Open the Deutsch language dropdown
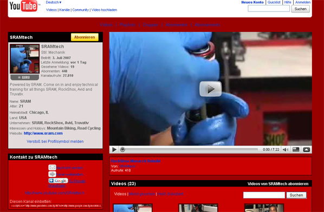 point(54,2)
